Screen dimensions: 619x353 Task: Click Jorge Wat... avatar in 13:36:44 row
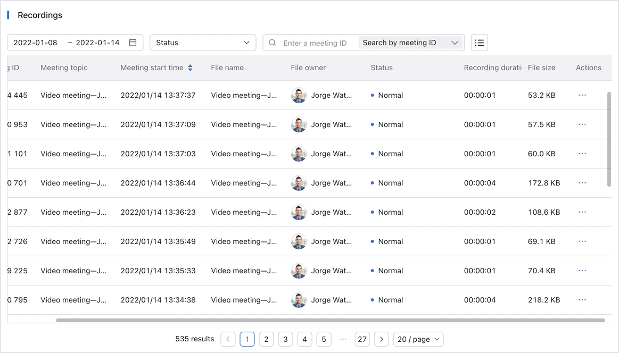(x=299, y=182)
